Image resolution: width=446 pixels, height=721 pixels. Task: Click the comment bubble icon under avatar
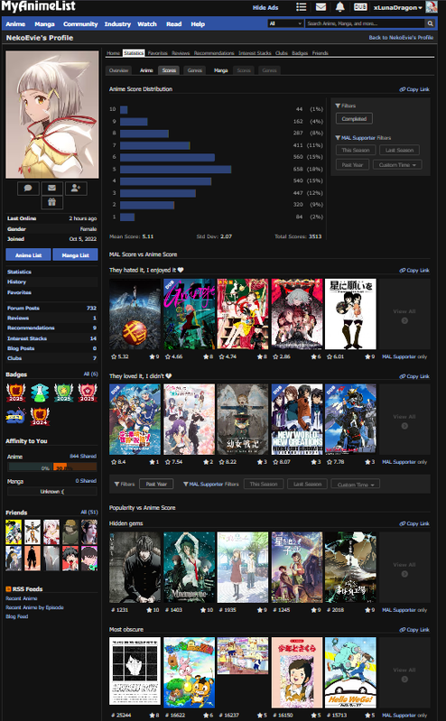(28, 189)
